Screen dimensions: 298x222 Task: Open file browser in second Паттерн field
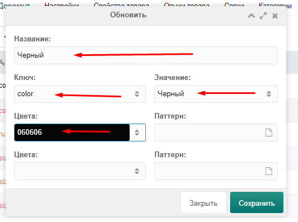click(269, 171)
